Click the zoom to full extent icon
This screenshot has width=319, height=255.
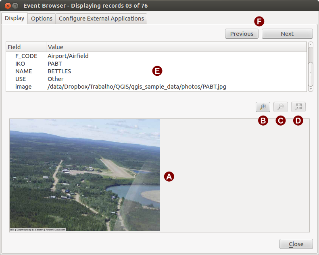click(298, 107)
